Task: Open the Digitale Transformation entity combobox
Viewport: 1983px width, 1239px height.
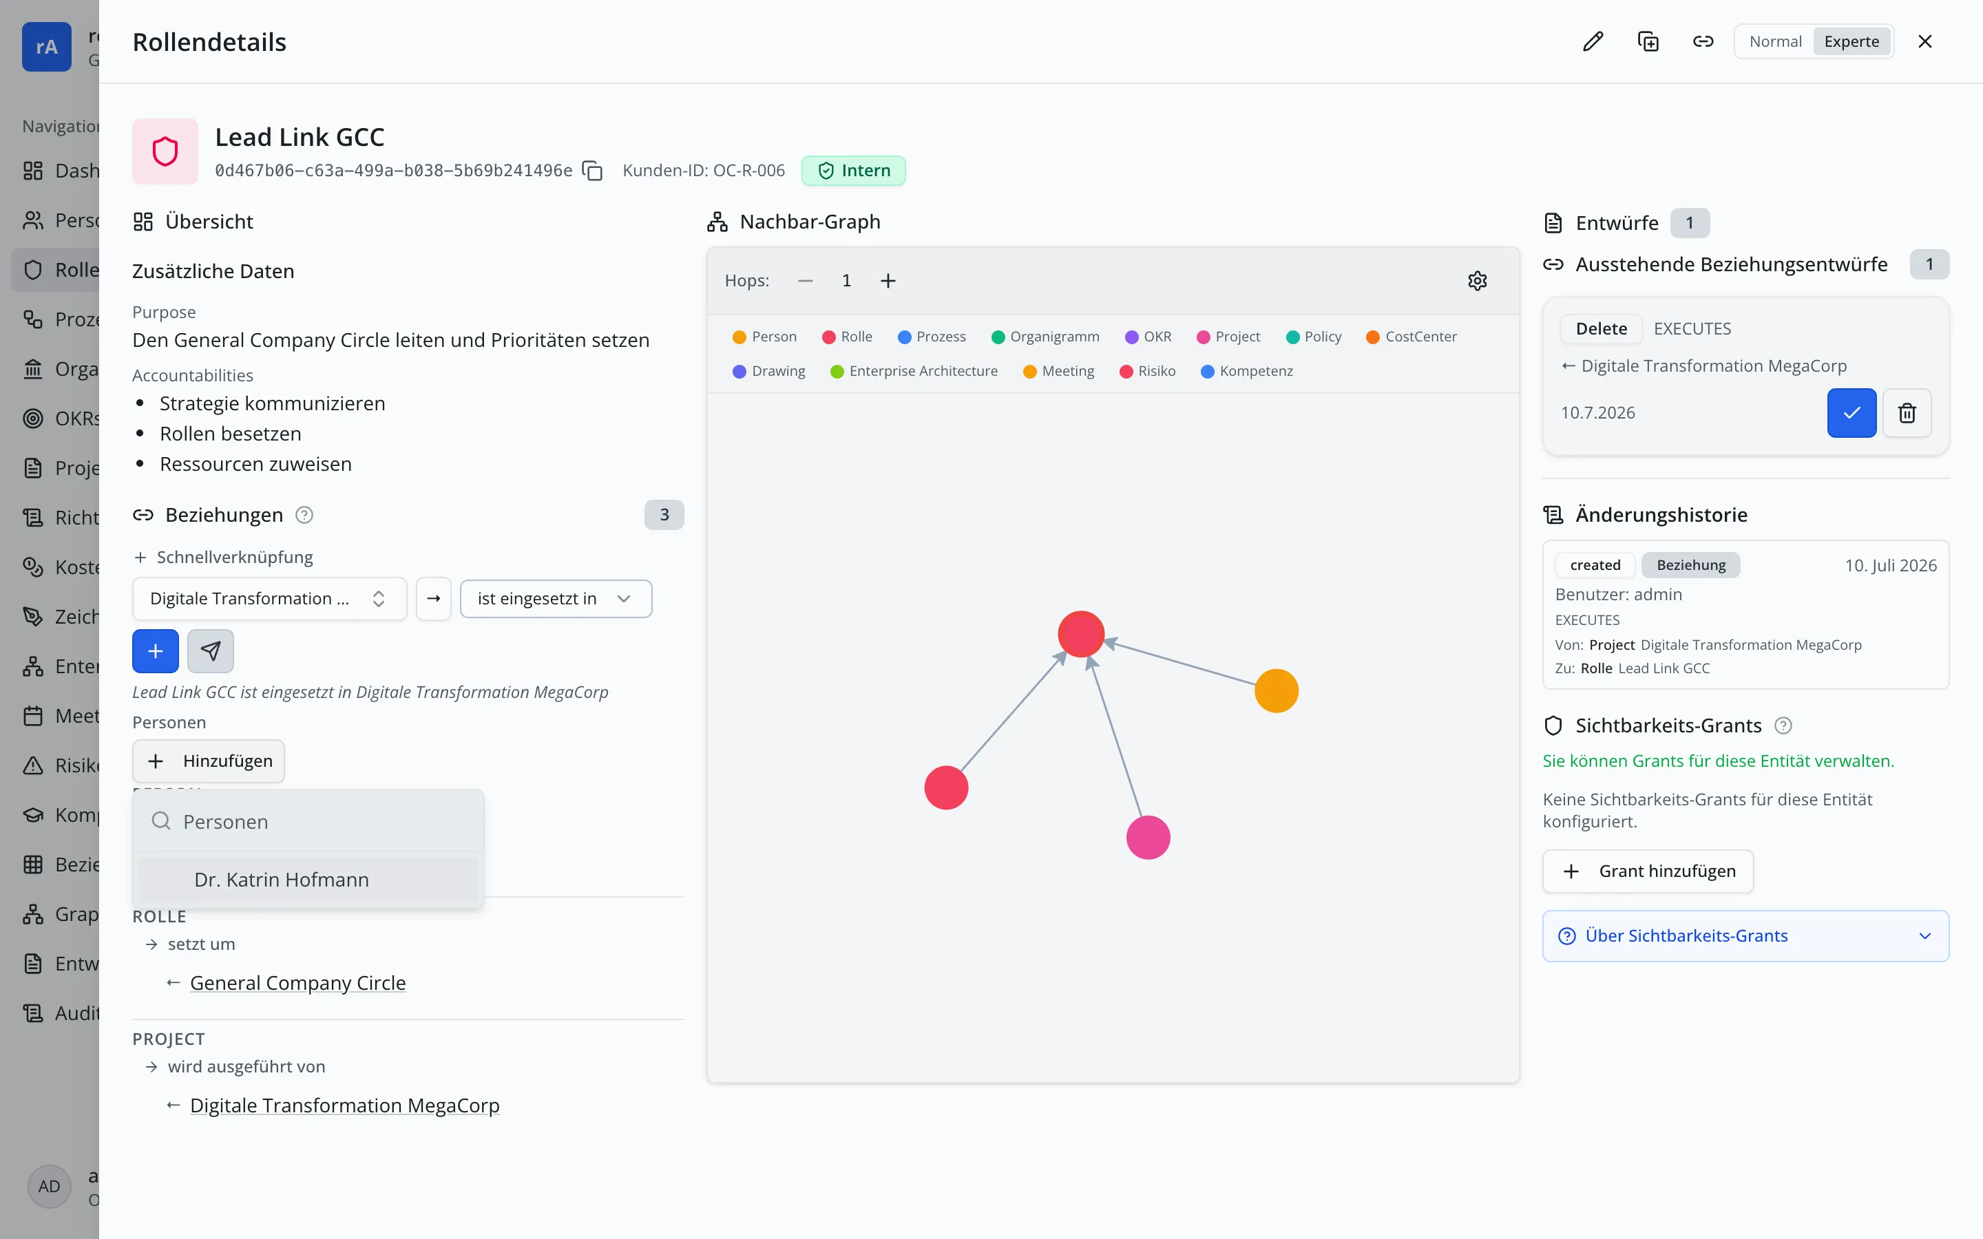Action: (x=270, y=599)
